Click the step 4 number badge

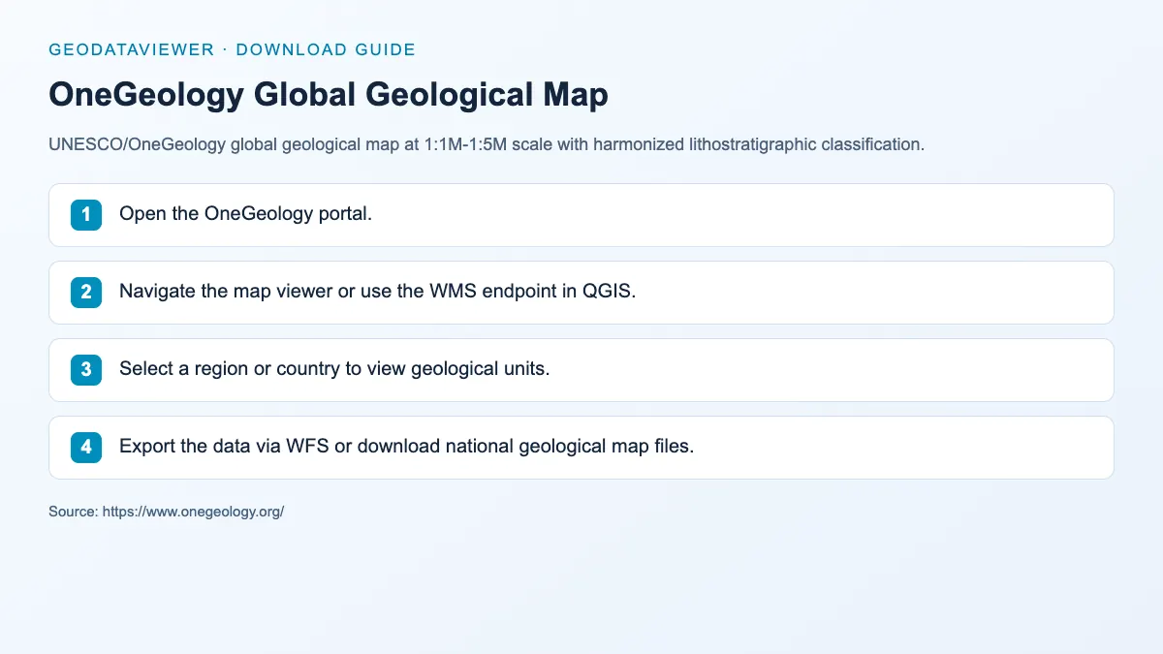click(x=86, y=447)
